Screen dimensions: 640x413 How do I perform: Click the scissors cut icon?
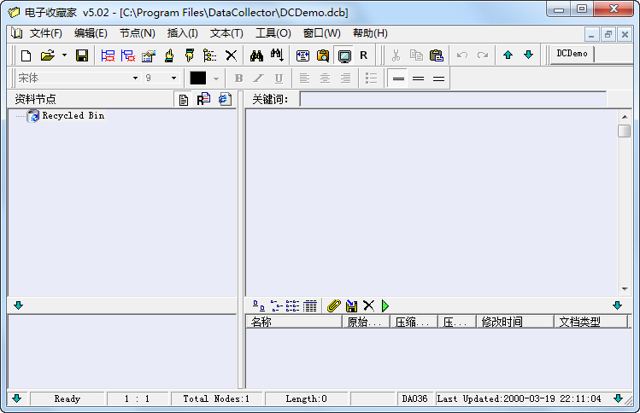click(396, 55)
